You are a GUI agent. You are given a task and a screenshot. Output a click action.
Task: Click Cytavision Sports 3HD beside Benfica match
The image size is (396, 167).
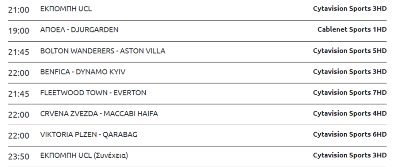click(x=350, y=72)
